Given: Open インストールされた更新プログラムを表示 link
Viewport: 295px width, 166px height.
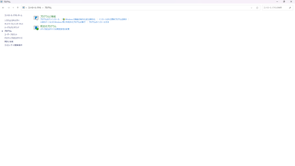Looking at the screenshot, I should click(113, 19).
